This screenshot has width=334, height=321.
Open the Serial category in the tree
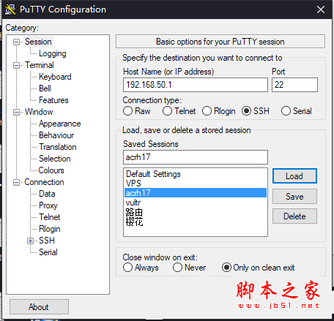[48, 252]
